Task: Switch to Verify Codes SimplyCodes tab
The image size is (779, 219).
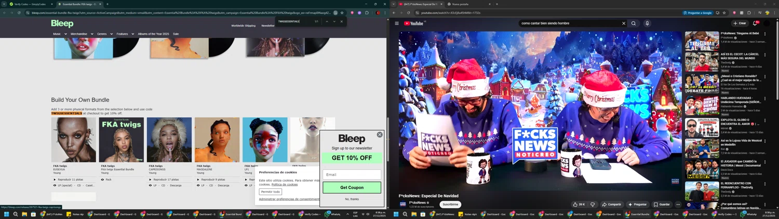Action: pyautogui.click(x=30, y=4)
